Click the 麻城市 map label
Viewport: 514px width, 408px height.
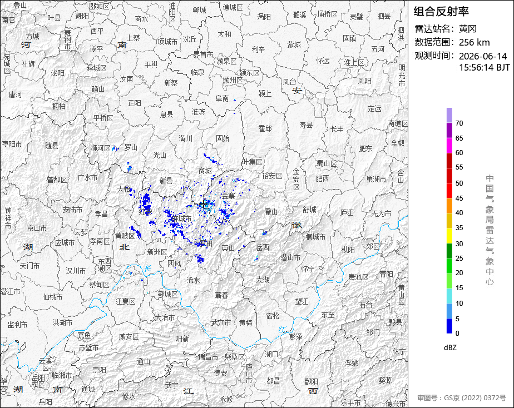pyautogui.click(x=181, y=218)
